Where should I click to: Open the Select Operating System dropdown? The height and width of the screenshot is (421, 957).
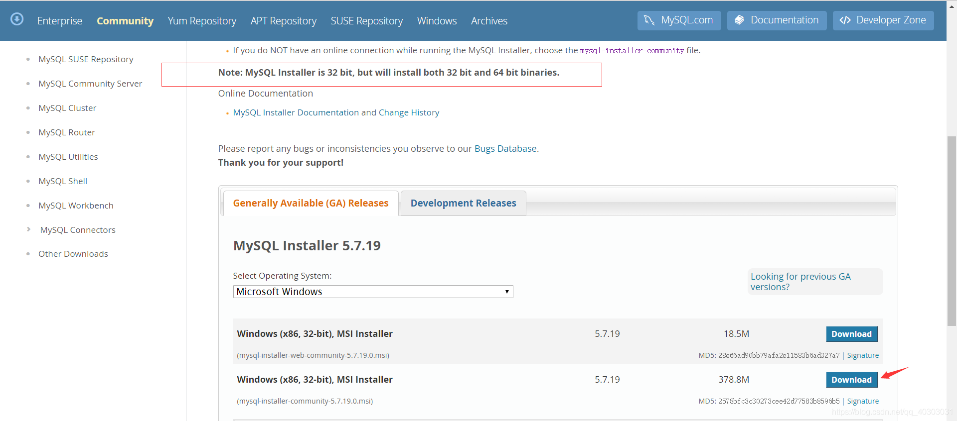[373, 292]
